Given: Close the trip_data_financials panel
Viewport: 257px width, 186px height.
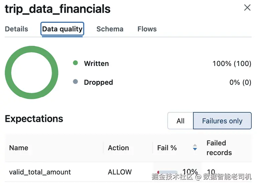Looking at the screenshot, I should 247,8.
